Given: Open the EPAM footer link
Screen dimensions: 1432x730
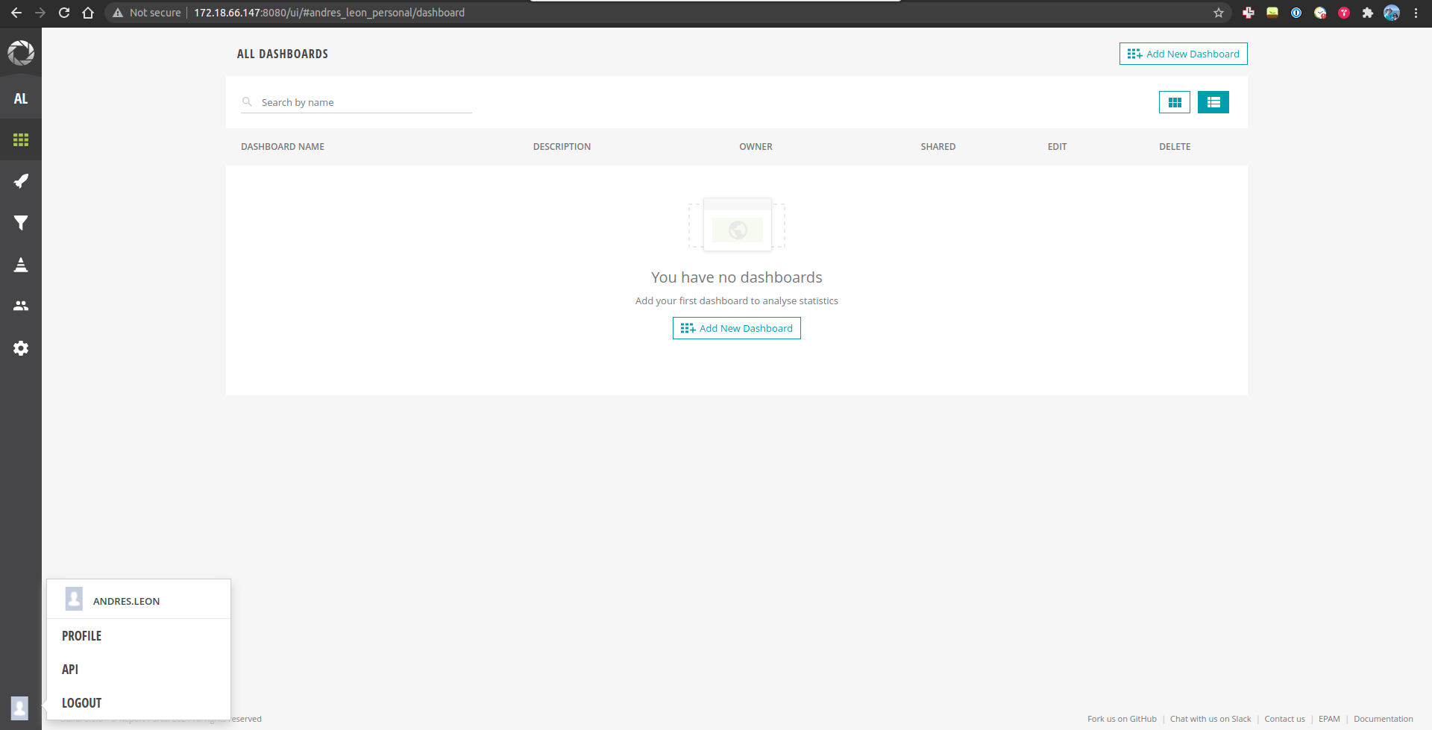Looking at the screenshot, I should (x=1329, y=719).
